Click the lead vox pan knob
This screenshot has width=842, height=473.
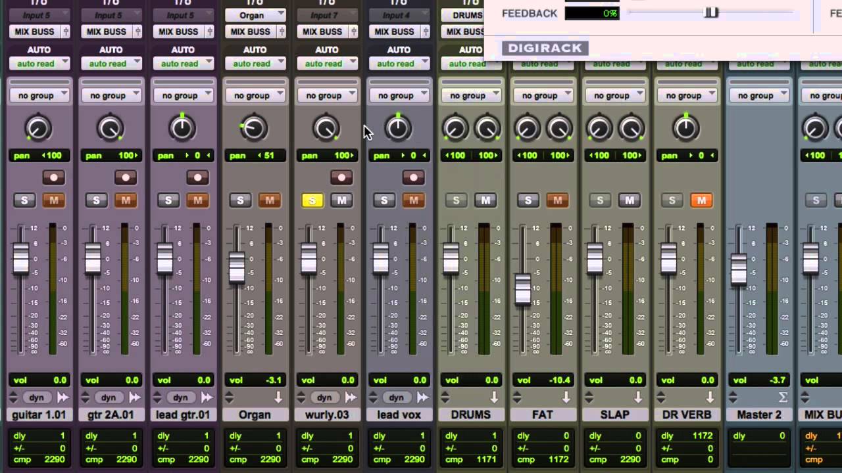pos(398,128)
